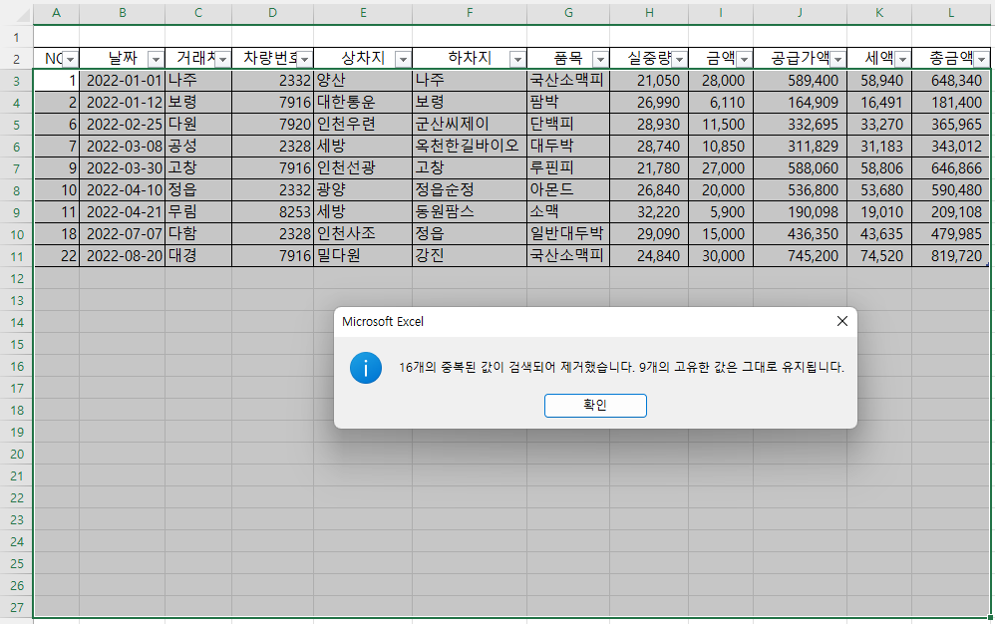Click the 하차지 header cell

pyautogui.click(x=470, y=59)
